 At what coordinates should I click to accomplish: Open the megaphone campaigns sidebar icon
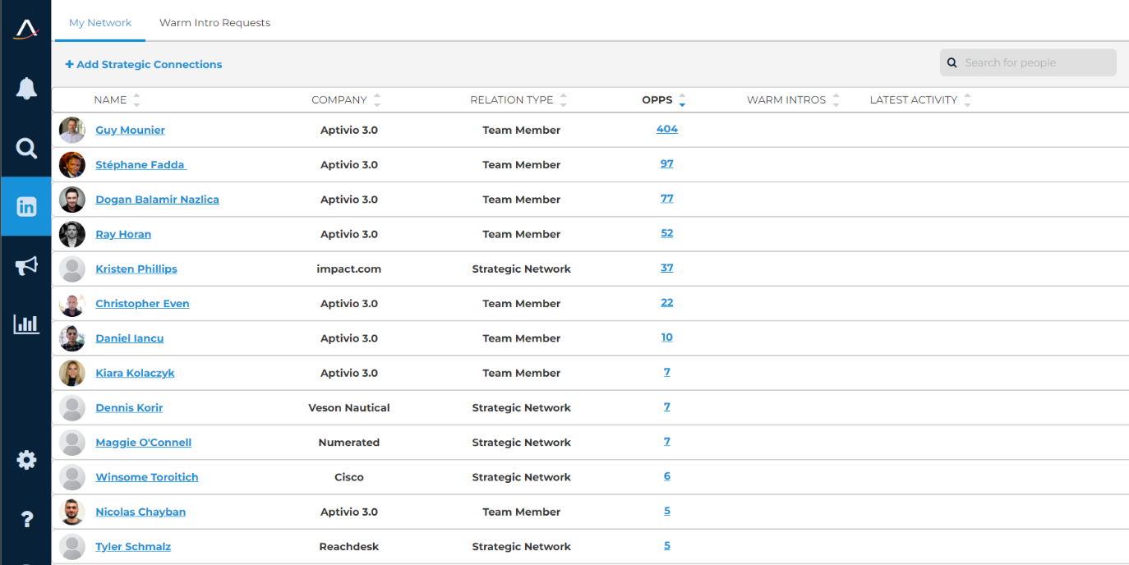[26, 265]
